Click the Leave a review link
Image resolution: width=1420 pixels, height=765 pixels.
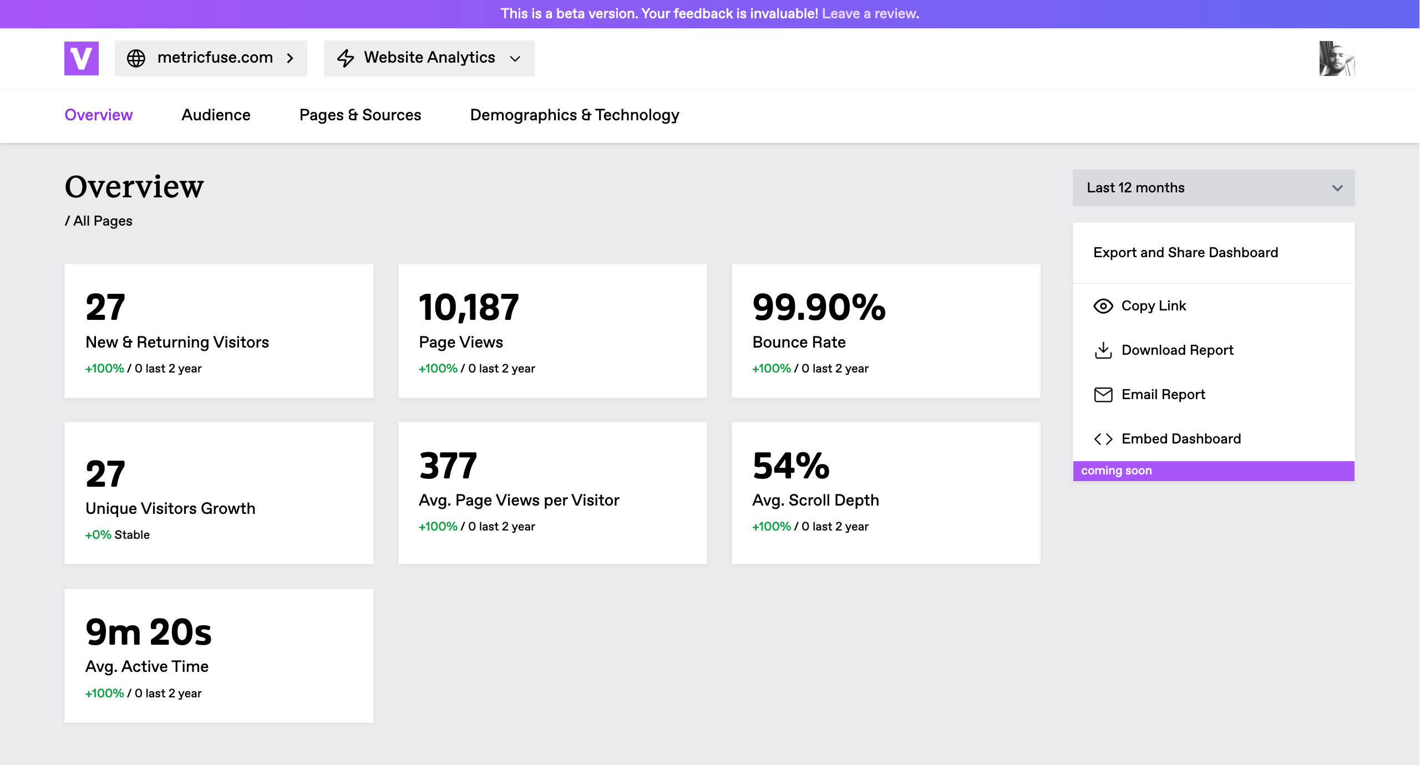coord(870,14)
